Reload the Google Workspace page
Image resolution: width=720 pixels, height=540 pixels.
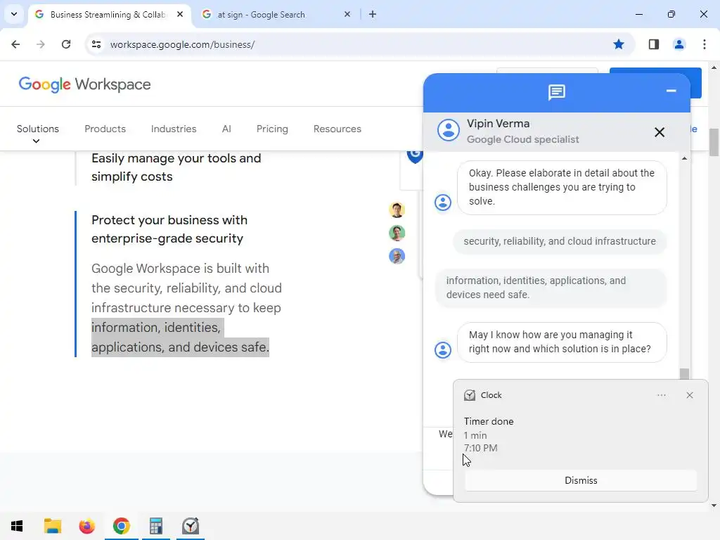coord(66,44)
